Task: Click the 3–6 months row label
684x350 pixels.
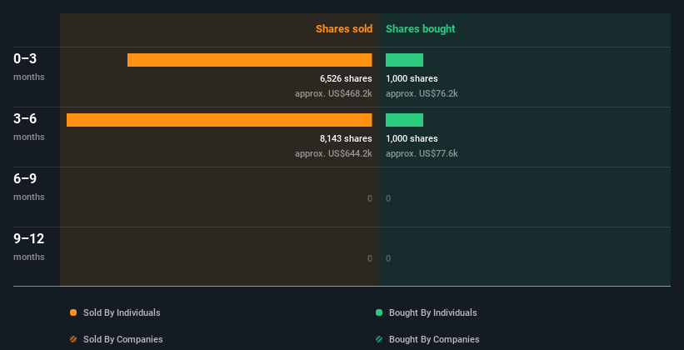Action: pyautogui.click(x=29, y=127)
